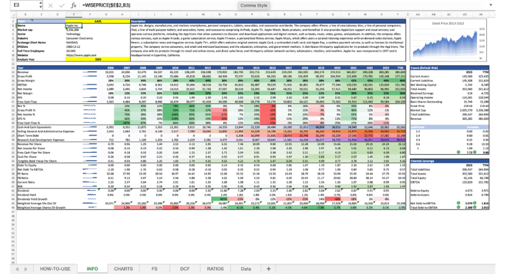Select the yellow AAPL ticker cell

point(98,21)
